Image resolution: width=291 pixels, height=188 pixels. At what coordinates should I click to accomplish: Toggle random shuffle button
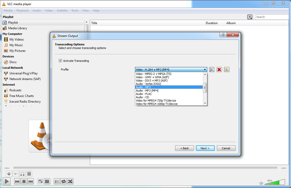70,181
